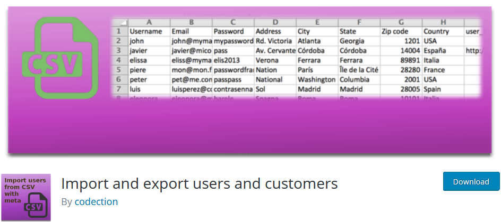Select the 'Country' header cell
The height and width of the screenshot is (222, 501).
click(443, 32)
